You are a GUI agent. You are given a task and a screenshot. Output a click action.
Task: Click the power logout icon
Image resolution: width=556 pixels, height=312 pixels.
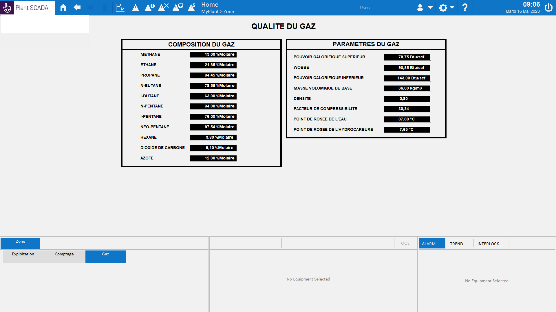[548, 8]
